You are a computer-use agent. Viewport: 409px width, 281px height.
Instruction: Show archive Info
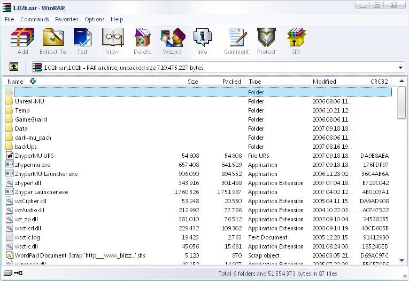pyautogui.click(x=202, y=41)
